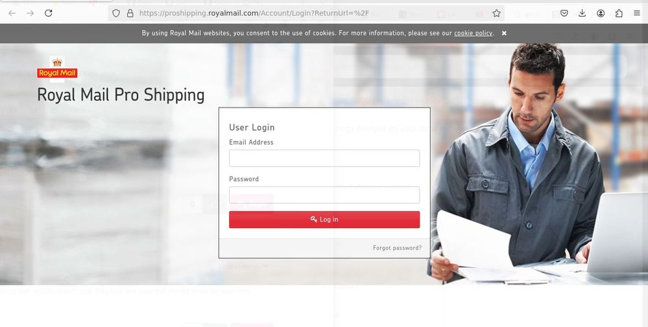Open the hamburger application menu
This screenshot has height=327, width=648.
point(637,13)
